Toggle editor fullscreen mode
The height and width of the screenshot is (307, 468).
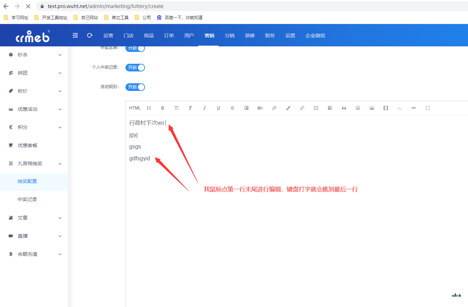[428, 108]
